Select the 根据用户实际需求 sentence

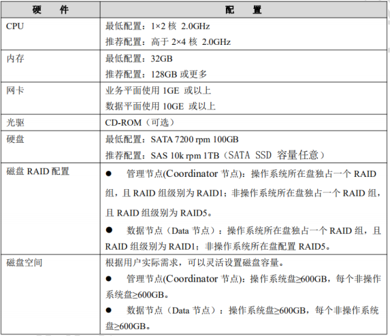(195, 263)
